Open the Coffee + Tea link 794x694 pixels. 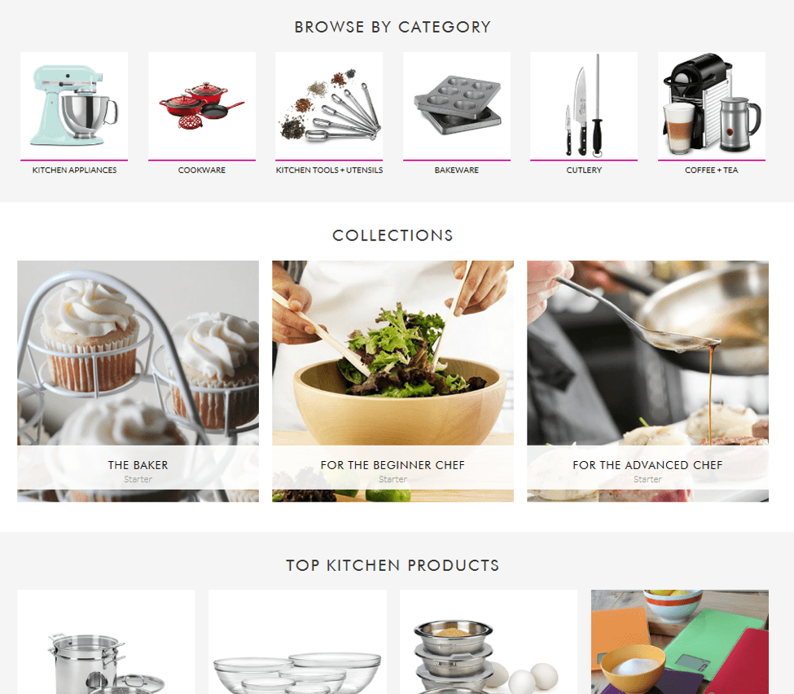coord(712,170)
